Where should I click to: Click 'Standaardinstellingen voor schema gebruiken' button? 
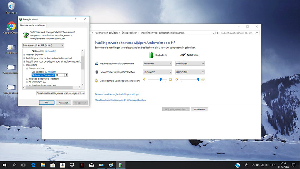[61, 93]
